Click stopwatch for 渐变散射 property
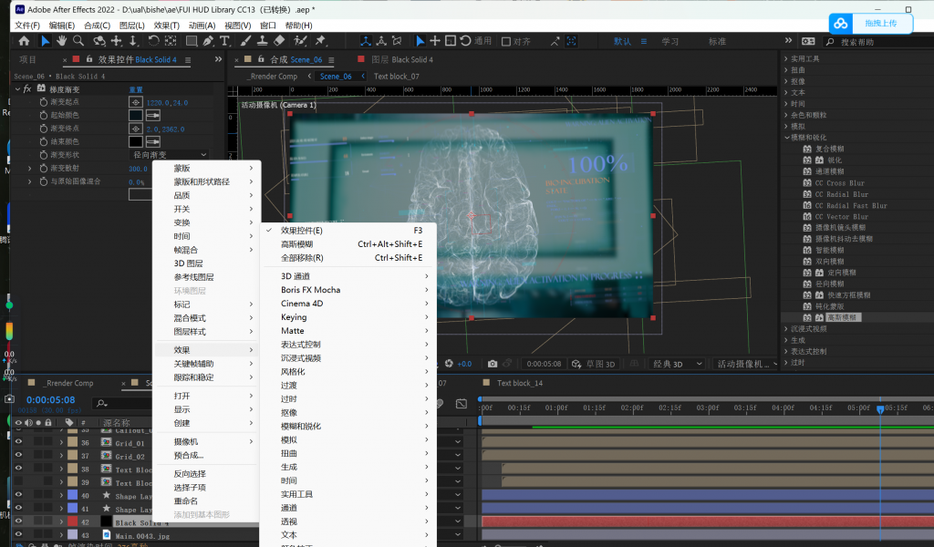This screenshot has height=547, width=934. (44, 169)
